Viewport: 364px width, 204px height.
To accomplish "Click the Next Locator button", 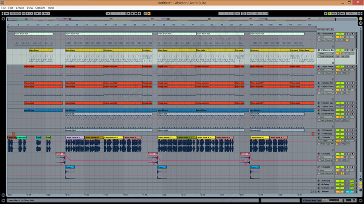I will click(328, 29).
